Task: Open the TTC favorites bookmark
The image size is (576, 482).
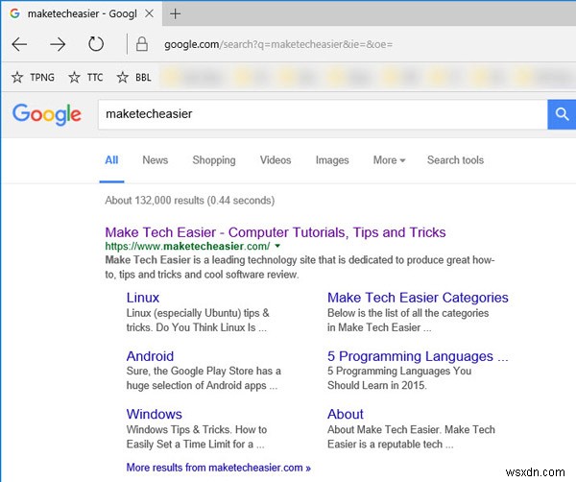Action: (x=85, y=77)
